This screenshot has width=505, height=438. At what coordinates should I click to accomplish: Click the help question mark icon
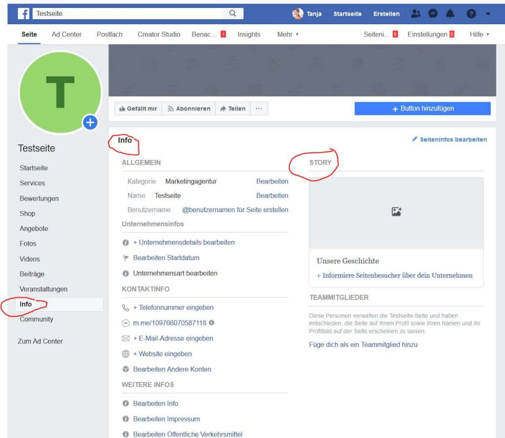click(x=471, y=14)
